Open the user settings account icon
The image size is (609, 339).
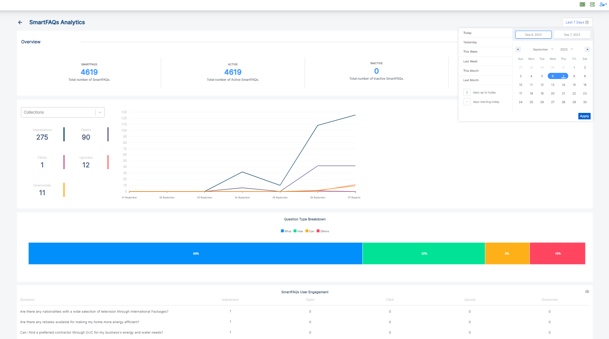click(x=603, y=4)
